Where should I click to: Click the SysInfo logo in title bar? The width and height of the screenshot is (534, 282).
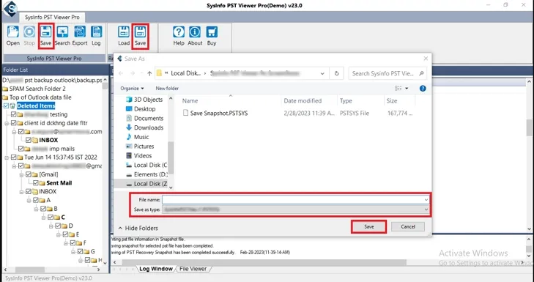10,9
